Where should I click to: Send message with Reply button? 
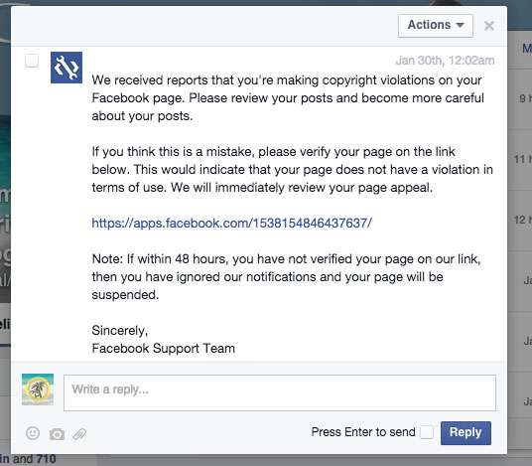[x=465, y=433]
